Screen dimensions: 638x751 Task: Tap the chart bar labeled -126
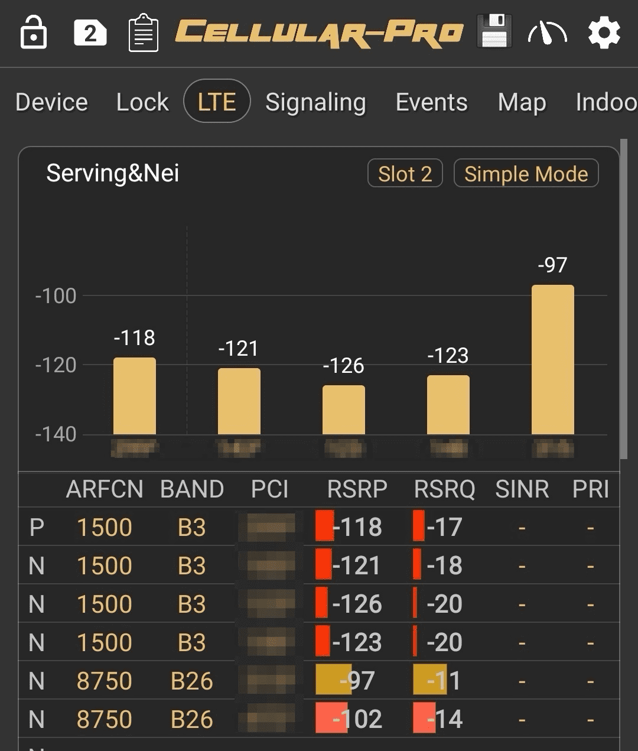(x=344, y=410)
